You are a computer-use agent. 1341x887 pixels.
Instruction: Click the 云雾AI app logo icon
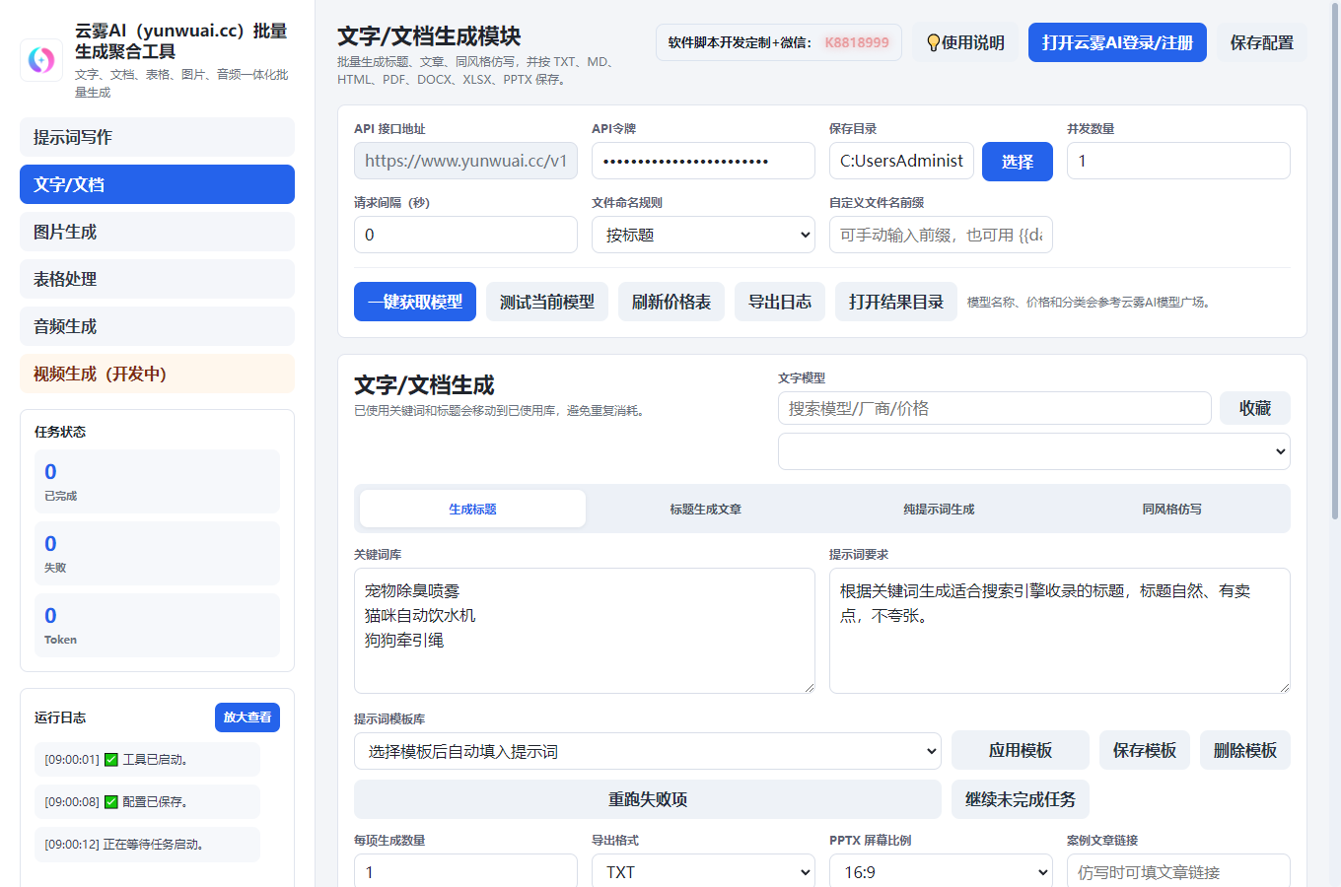tap(41, 60)
